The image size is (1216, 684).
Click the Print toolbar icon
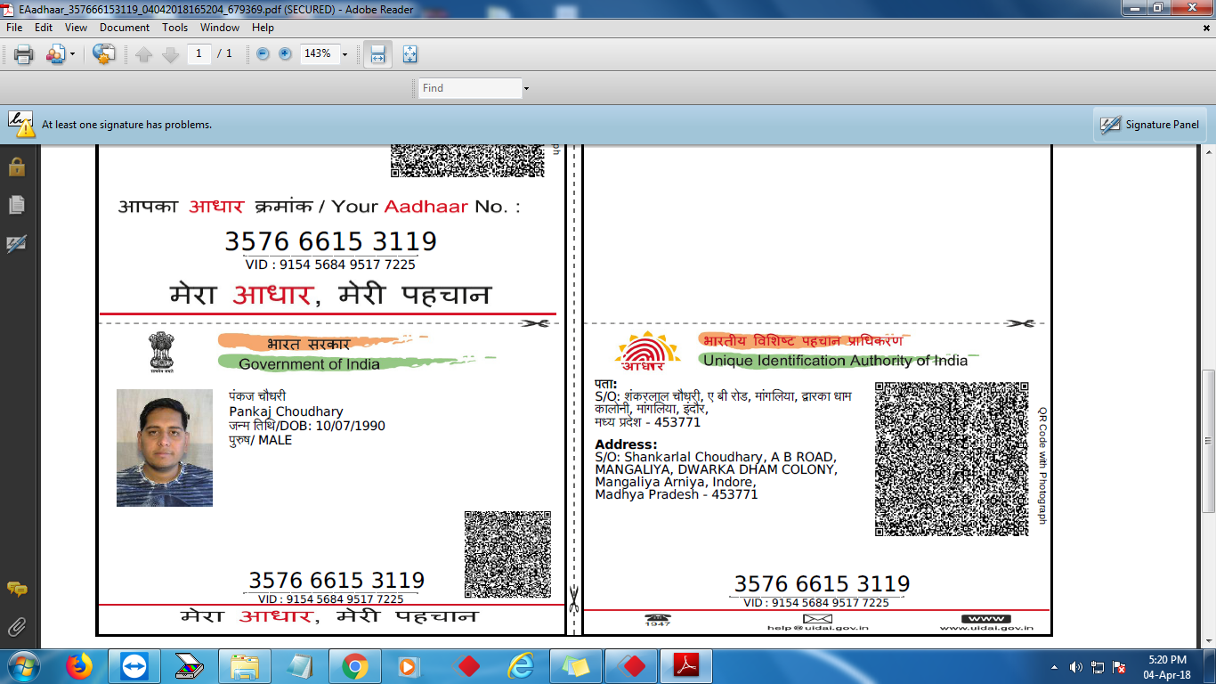click(24, 54)
